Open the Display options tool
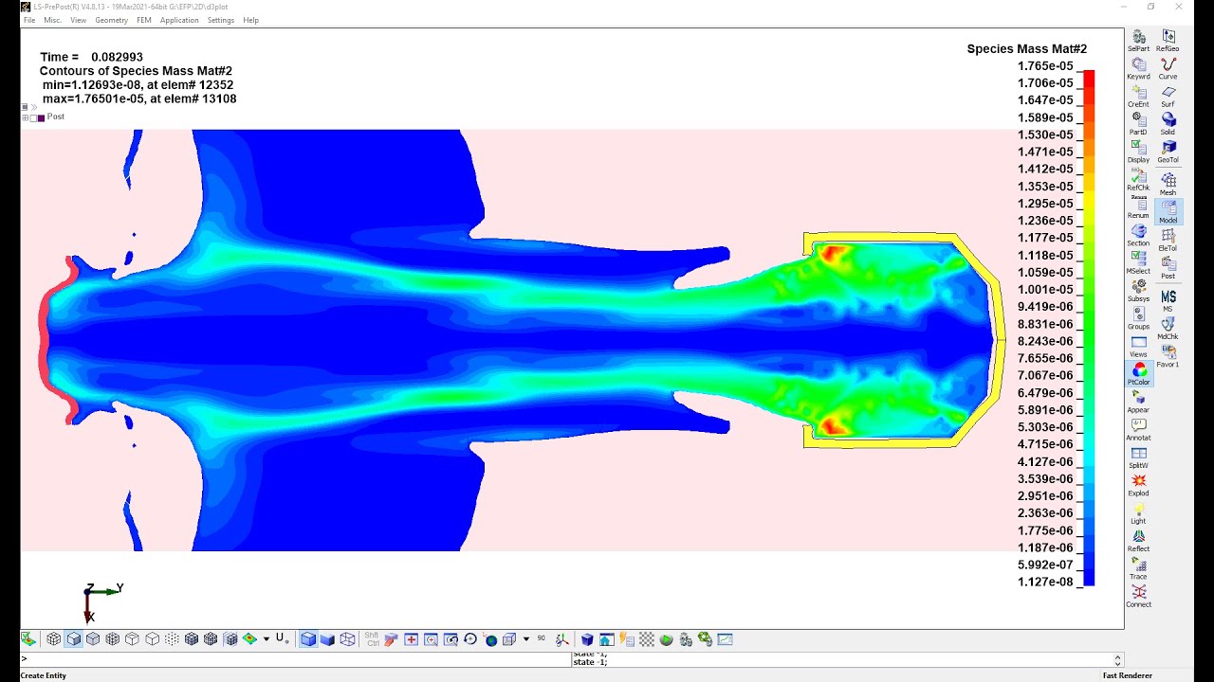Image resolution: width=1214 pixels, height=682 pixels. tap(1138, 152)
